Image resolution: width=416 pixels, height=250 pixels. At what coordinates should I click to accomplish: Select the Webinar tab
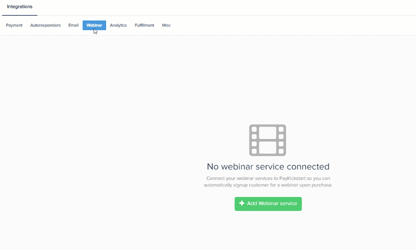click(94, 25)
